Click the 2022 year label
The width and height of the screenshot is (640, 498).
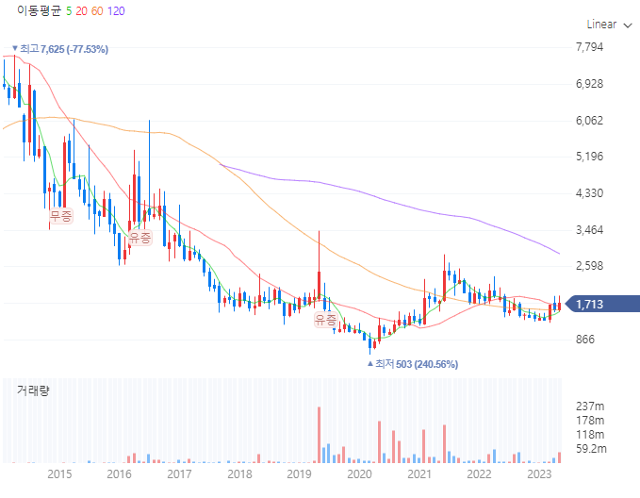[x=479, y=473]
